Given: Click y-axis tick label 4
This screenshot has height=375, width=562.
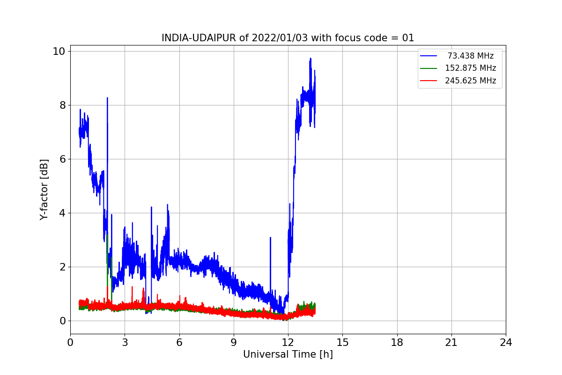Looking at the screenshot, I should (x=62, y=213).
